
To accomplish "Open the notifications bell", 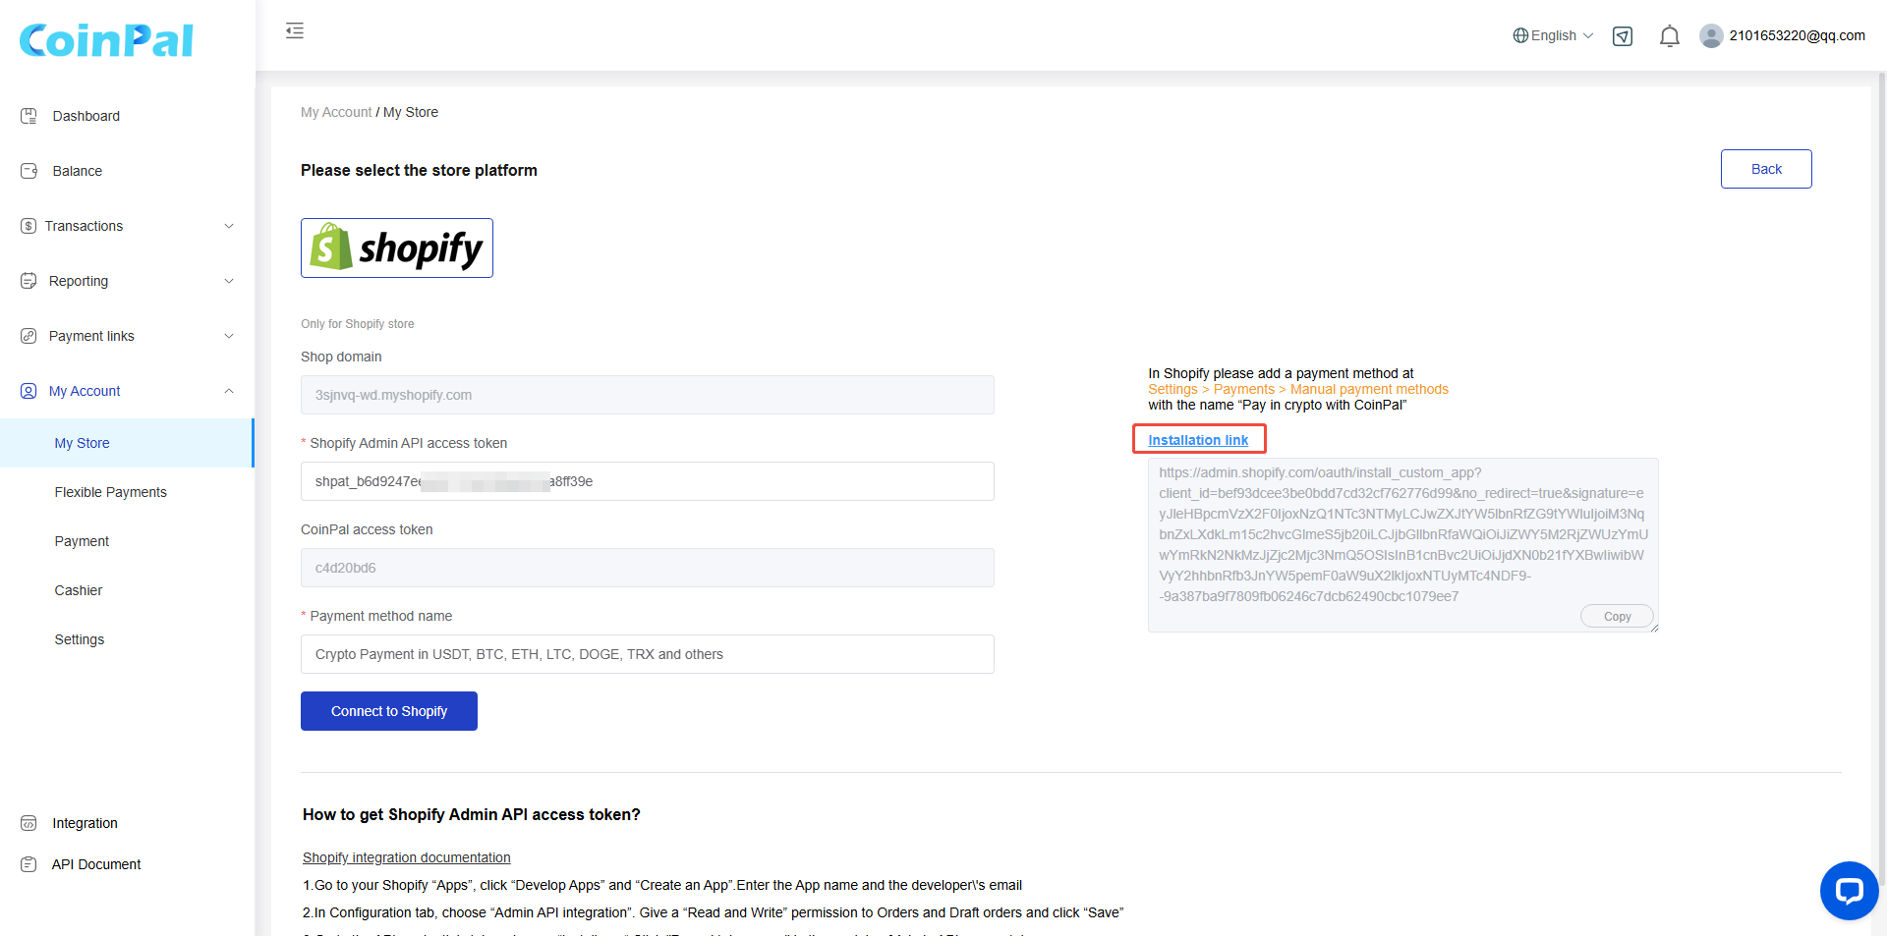I will point(1669,36).
